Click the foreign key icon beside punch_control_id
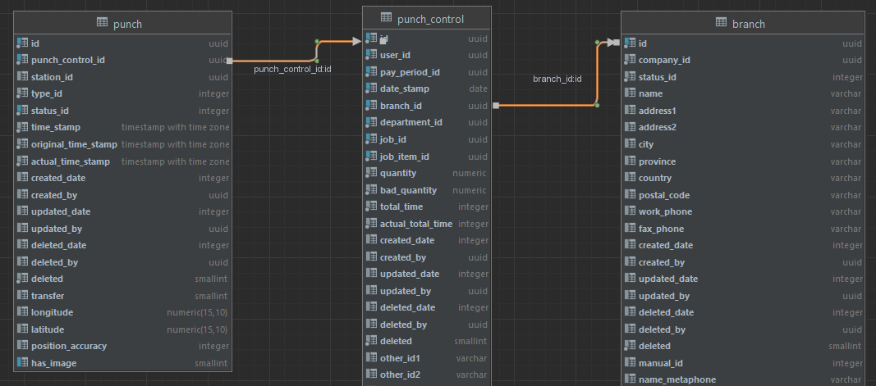 pos(22,60)
